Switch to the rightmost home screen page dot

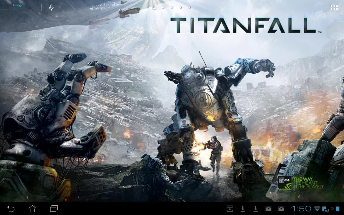pyautogui.click(x=190, y=8)
